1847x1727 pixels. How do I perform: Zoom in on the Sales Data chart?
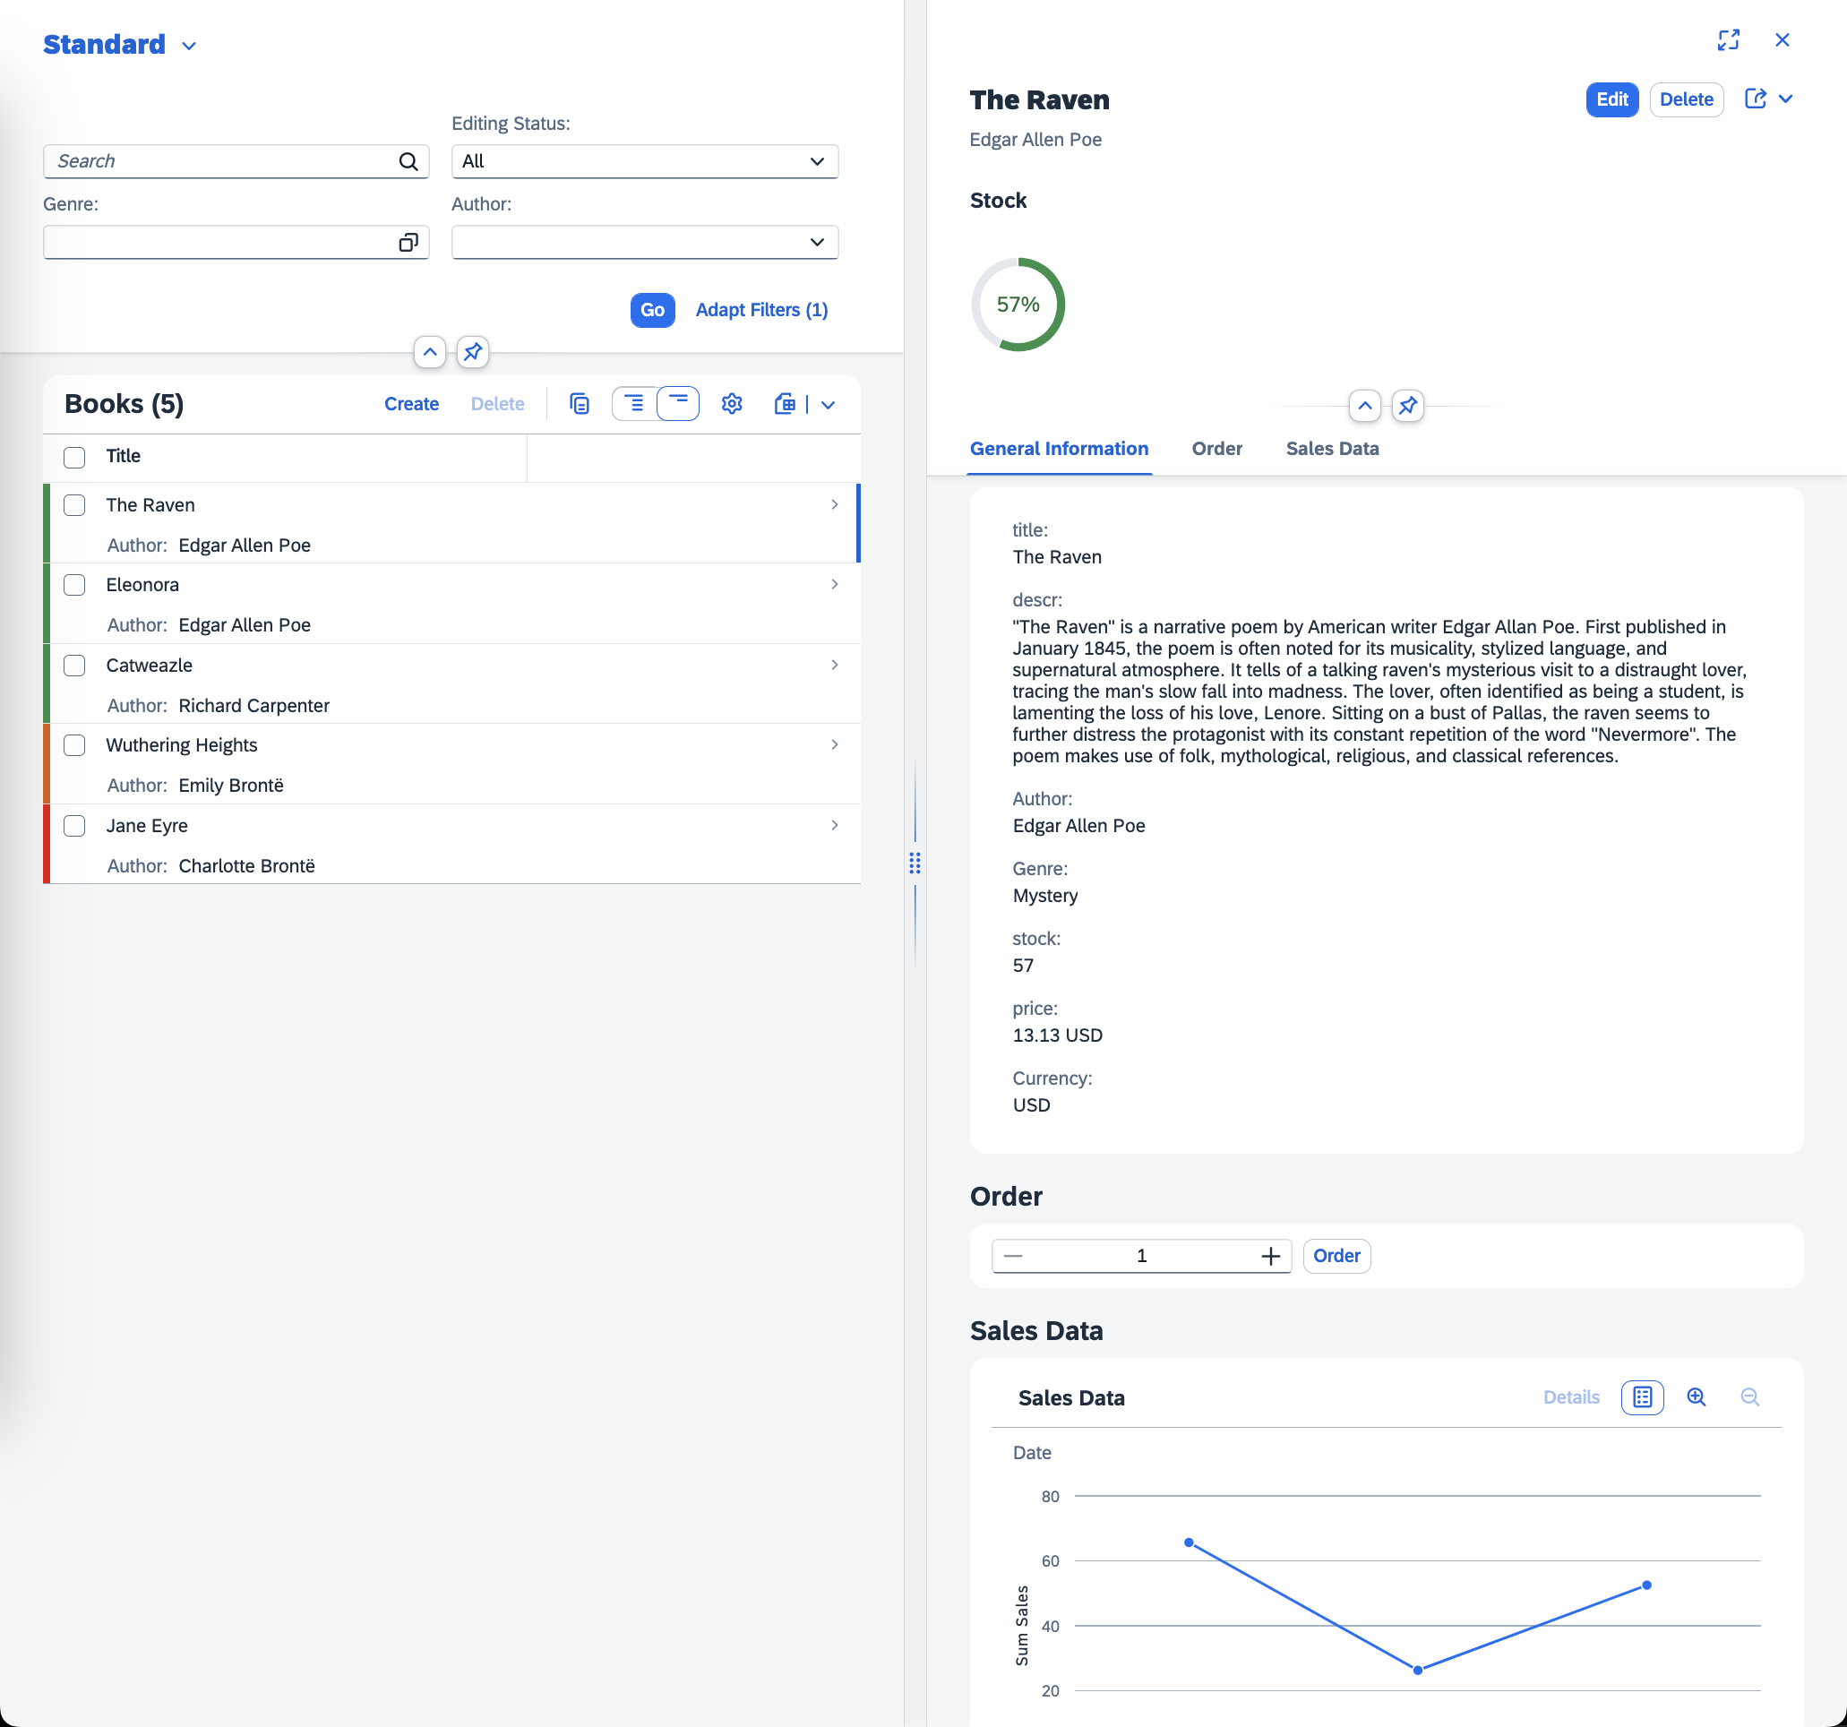coord(1697,1397)
